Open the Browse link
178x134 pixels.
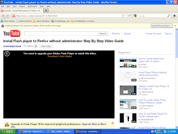coord(116,33)
